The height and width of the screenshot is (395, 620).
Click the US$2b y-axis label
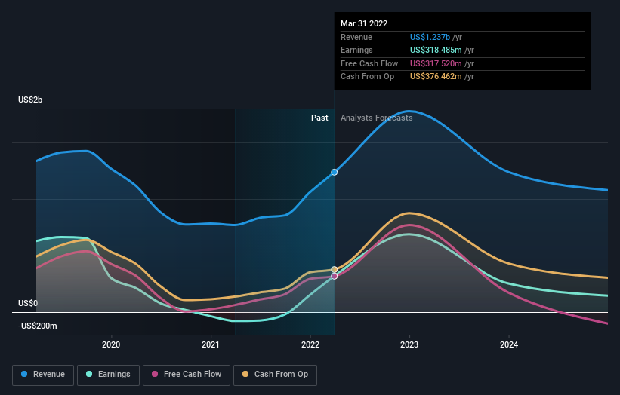tap(30, 100)
